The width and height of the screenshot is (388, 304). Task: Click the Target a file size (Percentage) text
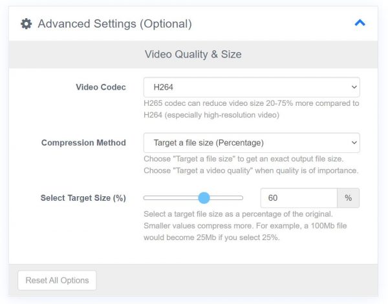(209, 143)
